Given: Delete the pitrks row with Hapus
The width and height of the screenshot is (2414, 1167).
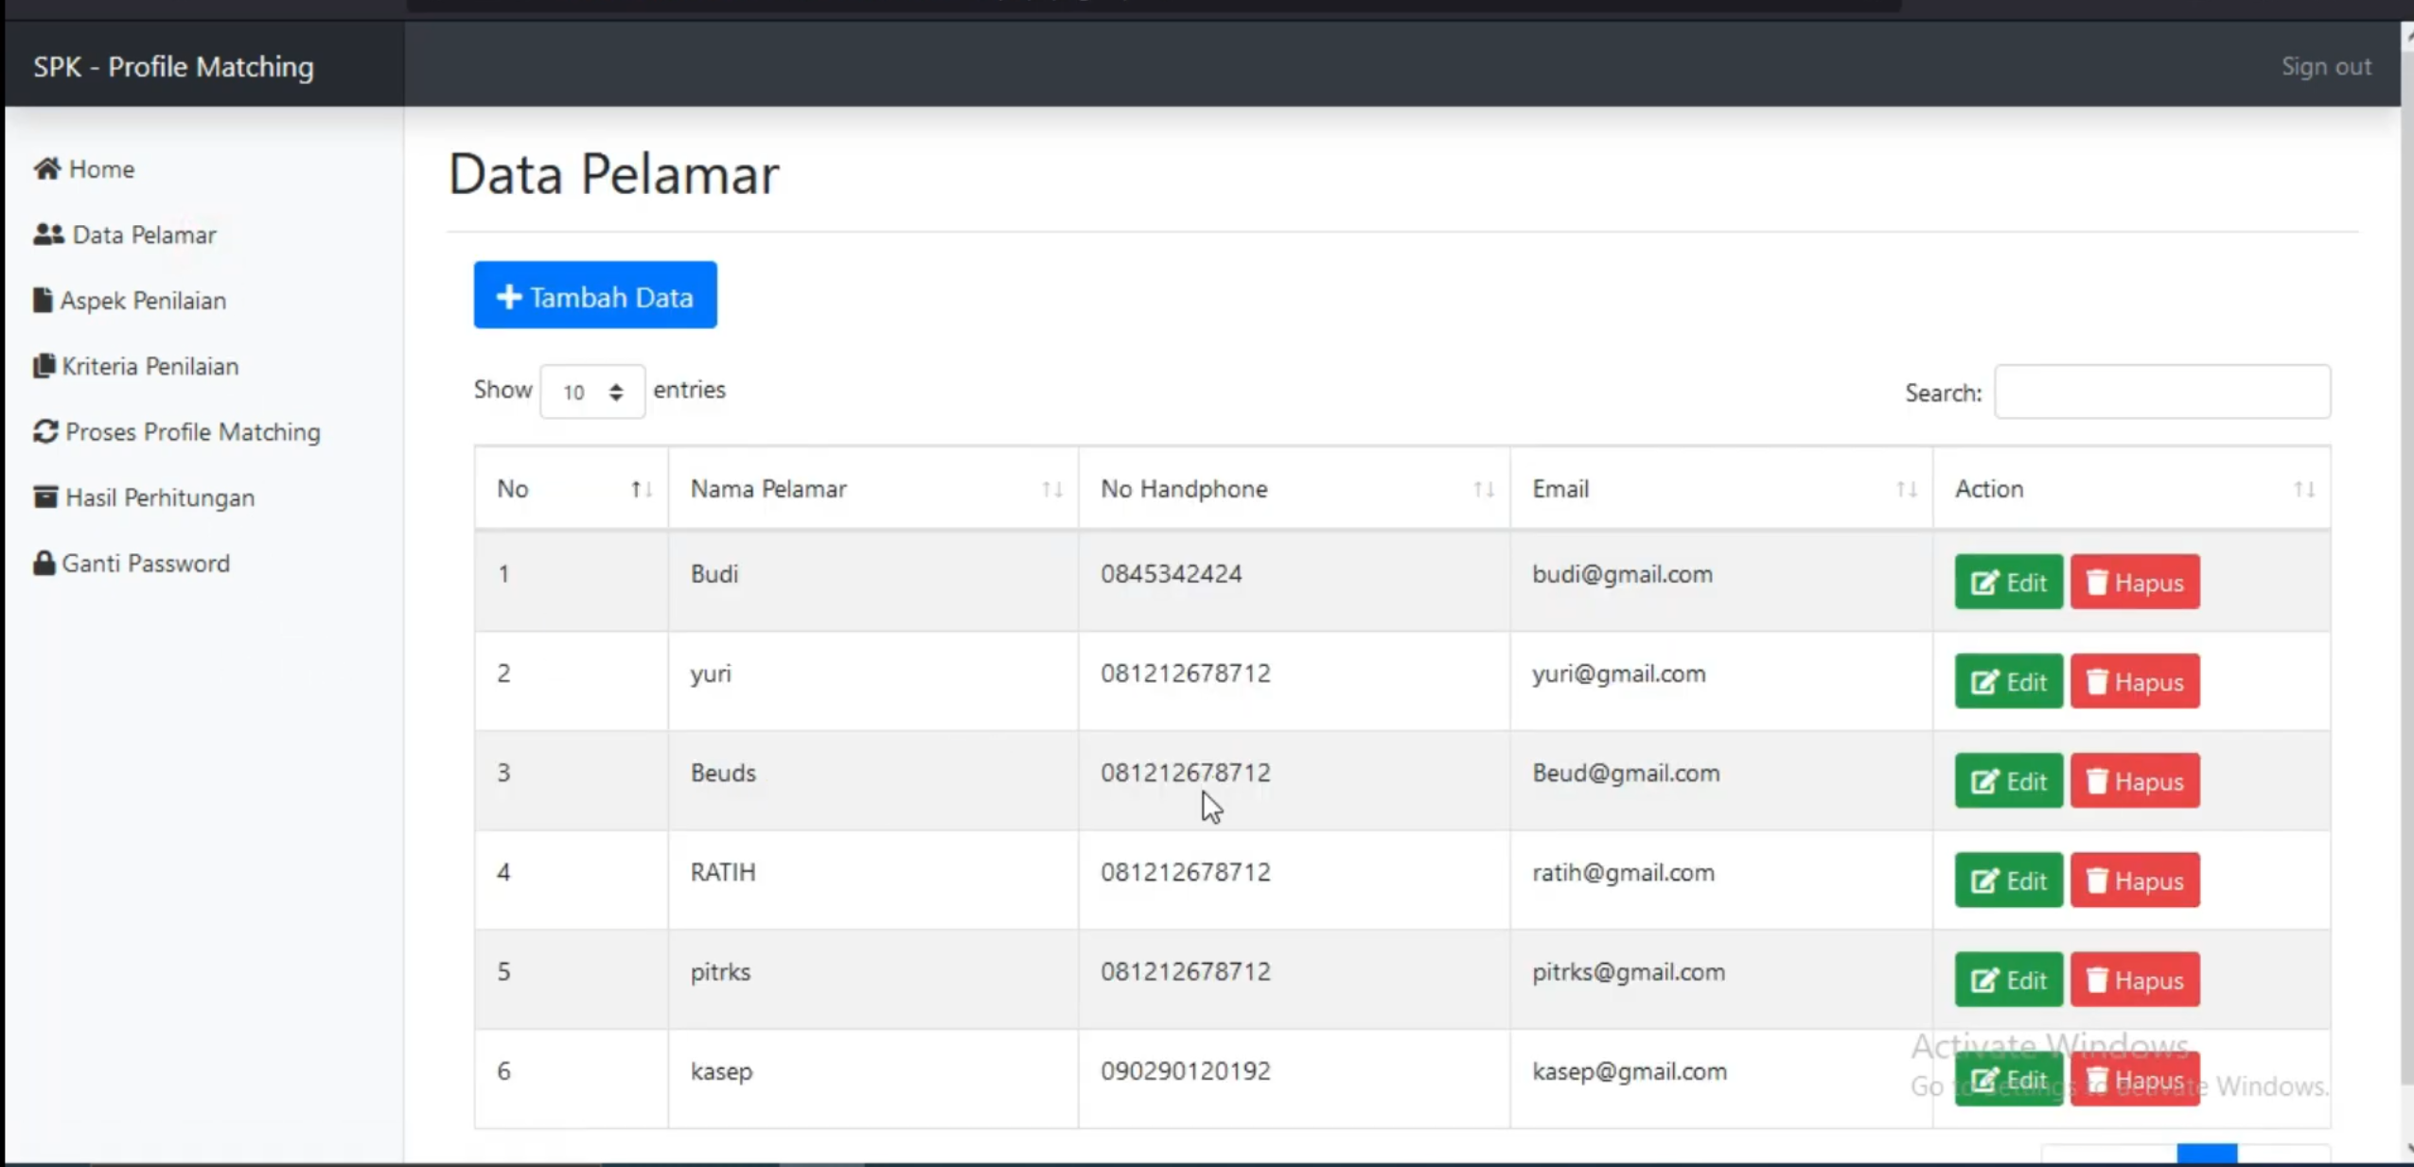Looking at the screenshot, I should 2135,979.
